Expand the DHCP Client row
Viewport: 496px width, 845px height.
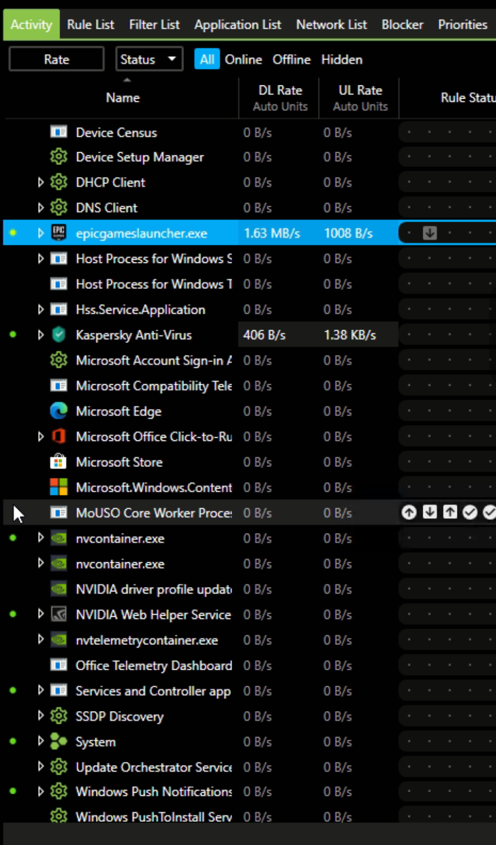tap(40, 182)
